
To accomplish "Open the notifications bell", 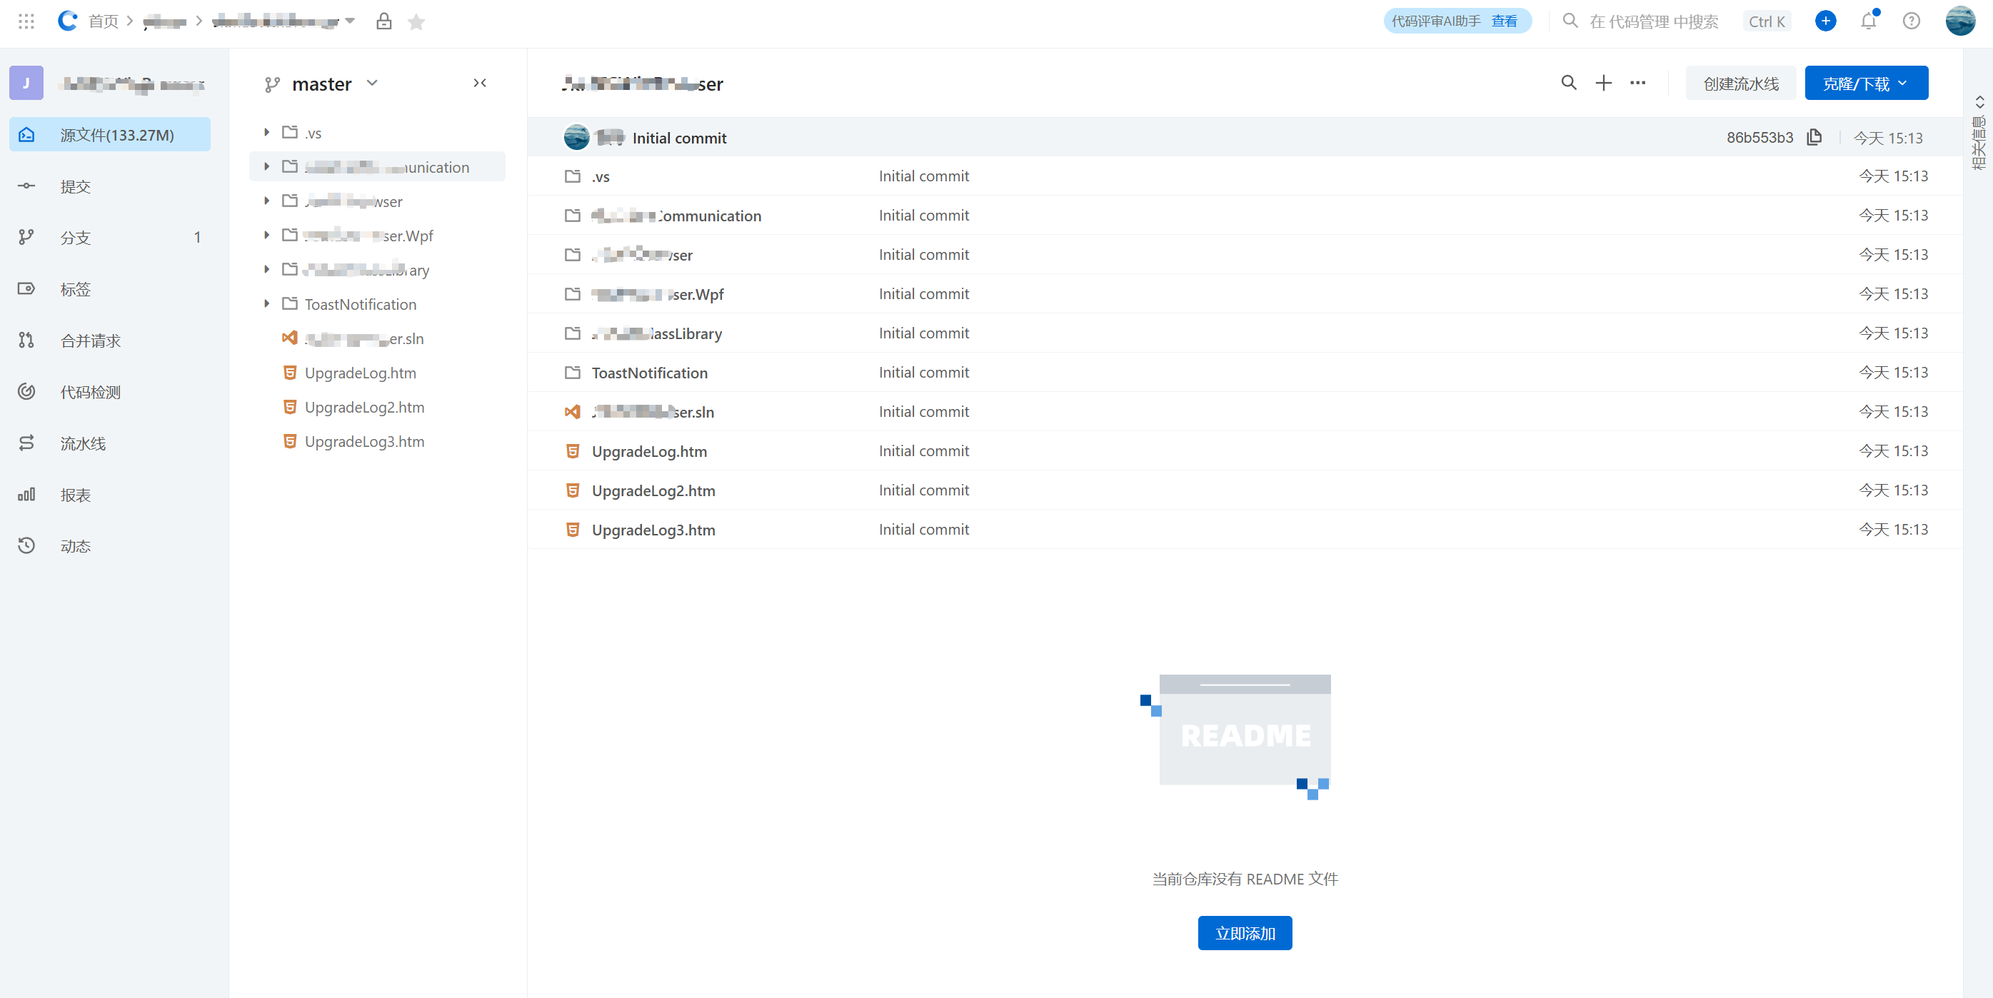I will (1869, 21).
